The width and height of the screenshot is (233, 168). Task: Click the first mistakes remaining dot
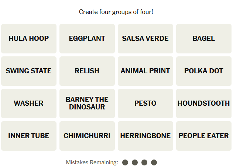125,162
